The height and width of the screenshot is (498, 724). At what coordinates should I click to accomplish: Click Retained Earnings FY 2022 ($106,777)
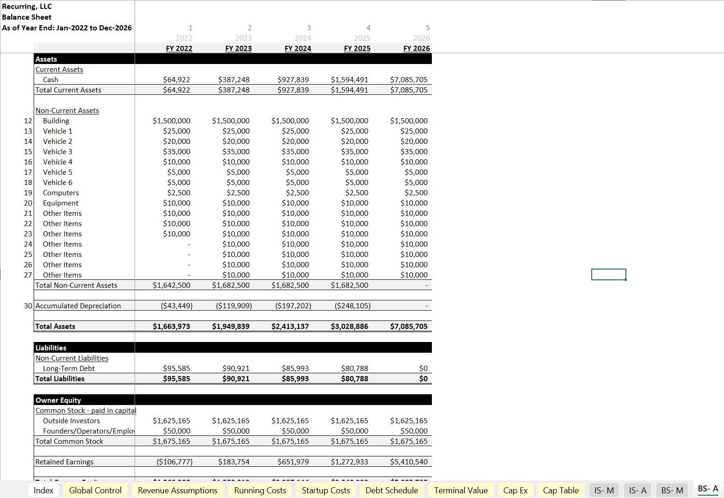click(174, 462)
